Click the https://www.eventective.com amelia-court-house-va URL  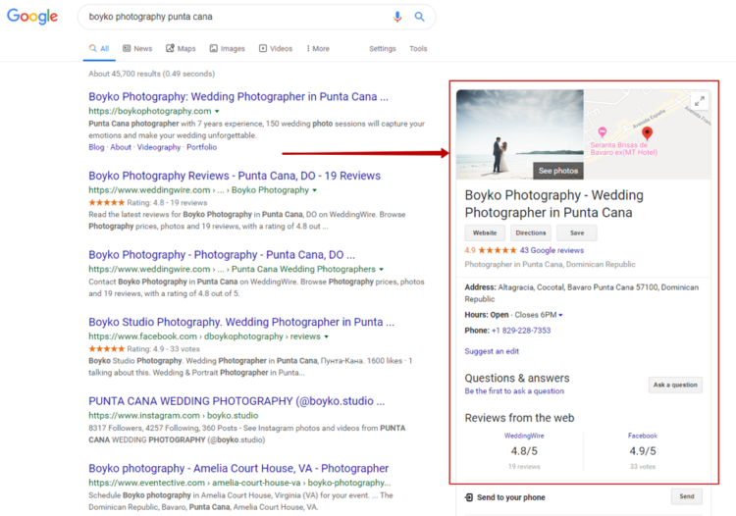click(239, 483)
